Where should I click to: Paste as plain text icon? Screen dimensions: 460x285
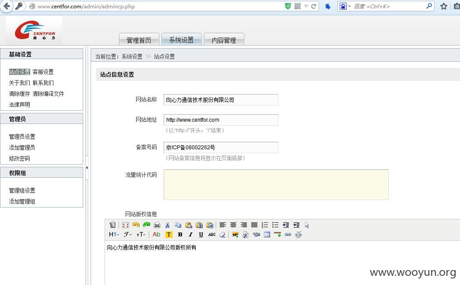[x=199, y=225]
